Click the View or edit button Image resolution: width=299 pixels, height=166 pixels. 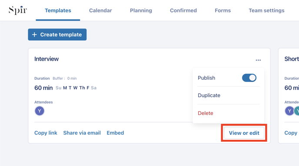244,133
